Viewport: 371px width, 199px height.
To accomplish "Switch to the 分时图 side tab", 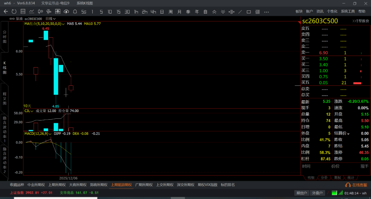I will (4, 37).
